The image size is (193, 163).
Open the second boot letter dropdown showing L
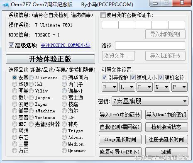click(x=127, y=87)
